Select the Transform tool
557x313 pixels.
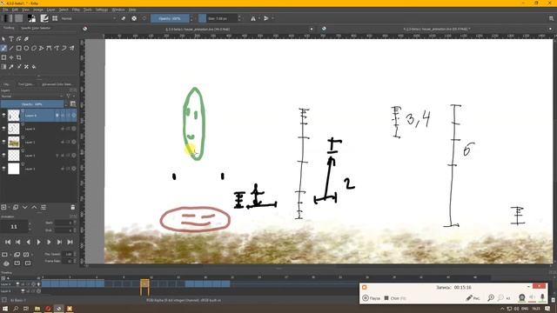(3, 57)
